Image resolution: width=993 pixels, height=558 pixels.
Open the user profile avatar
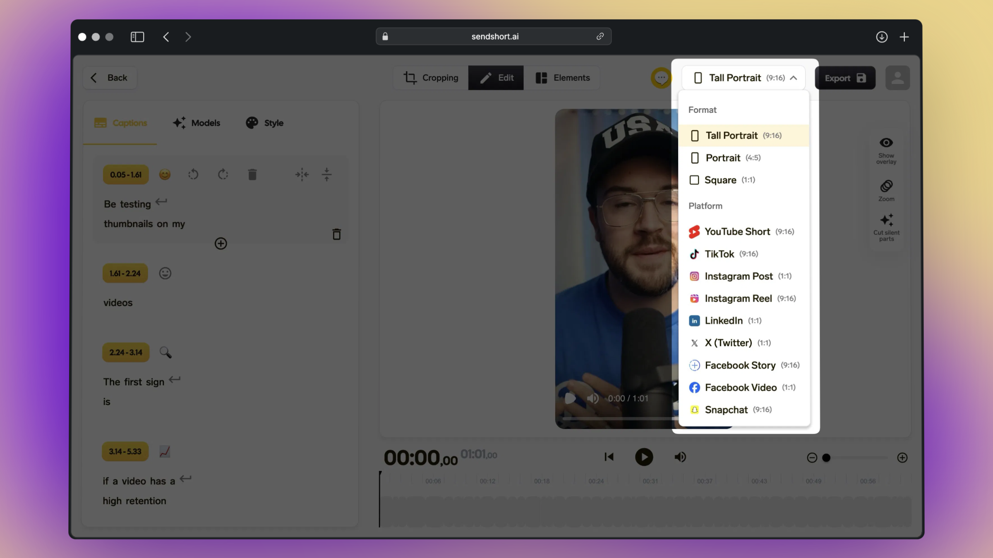[897, 78]
